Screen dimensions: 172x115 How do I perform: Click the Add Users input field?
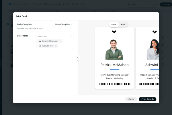click(54, 37)
